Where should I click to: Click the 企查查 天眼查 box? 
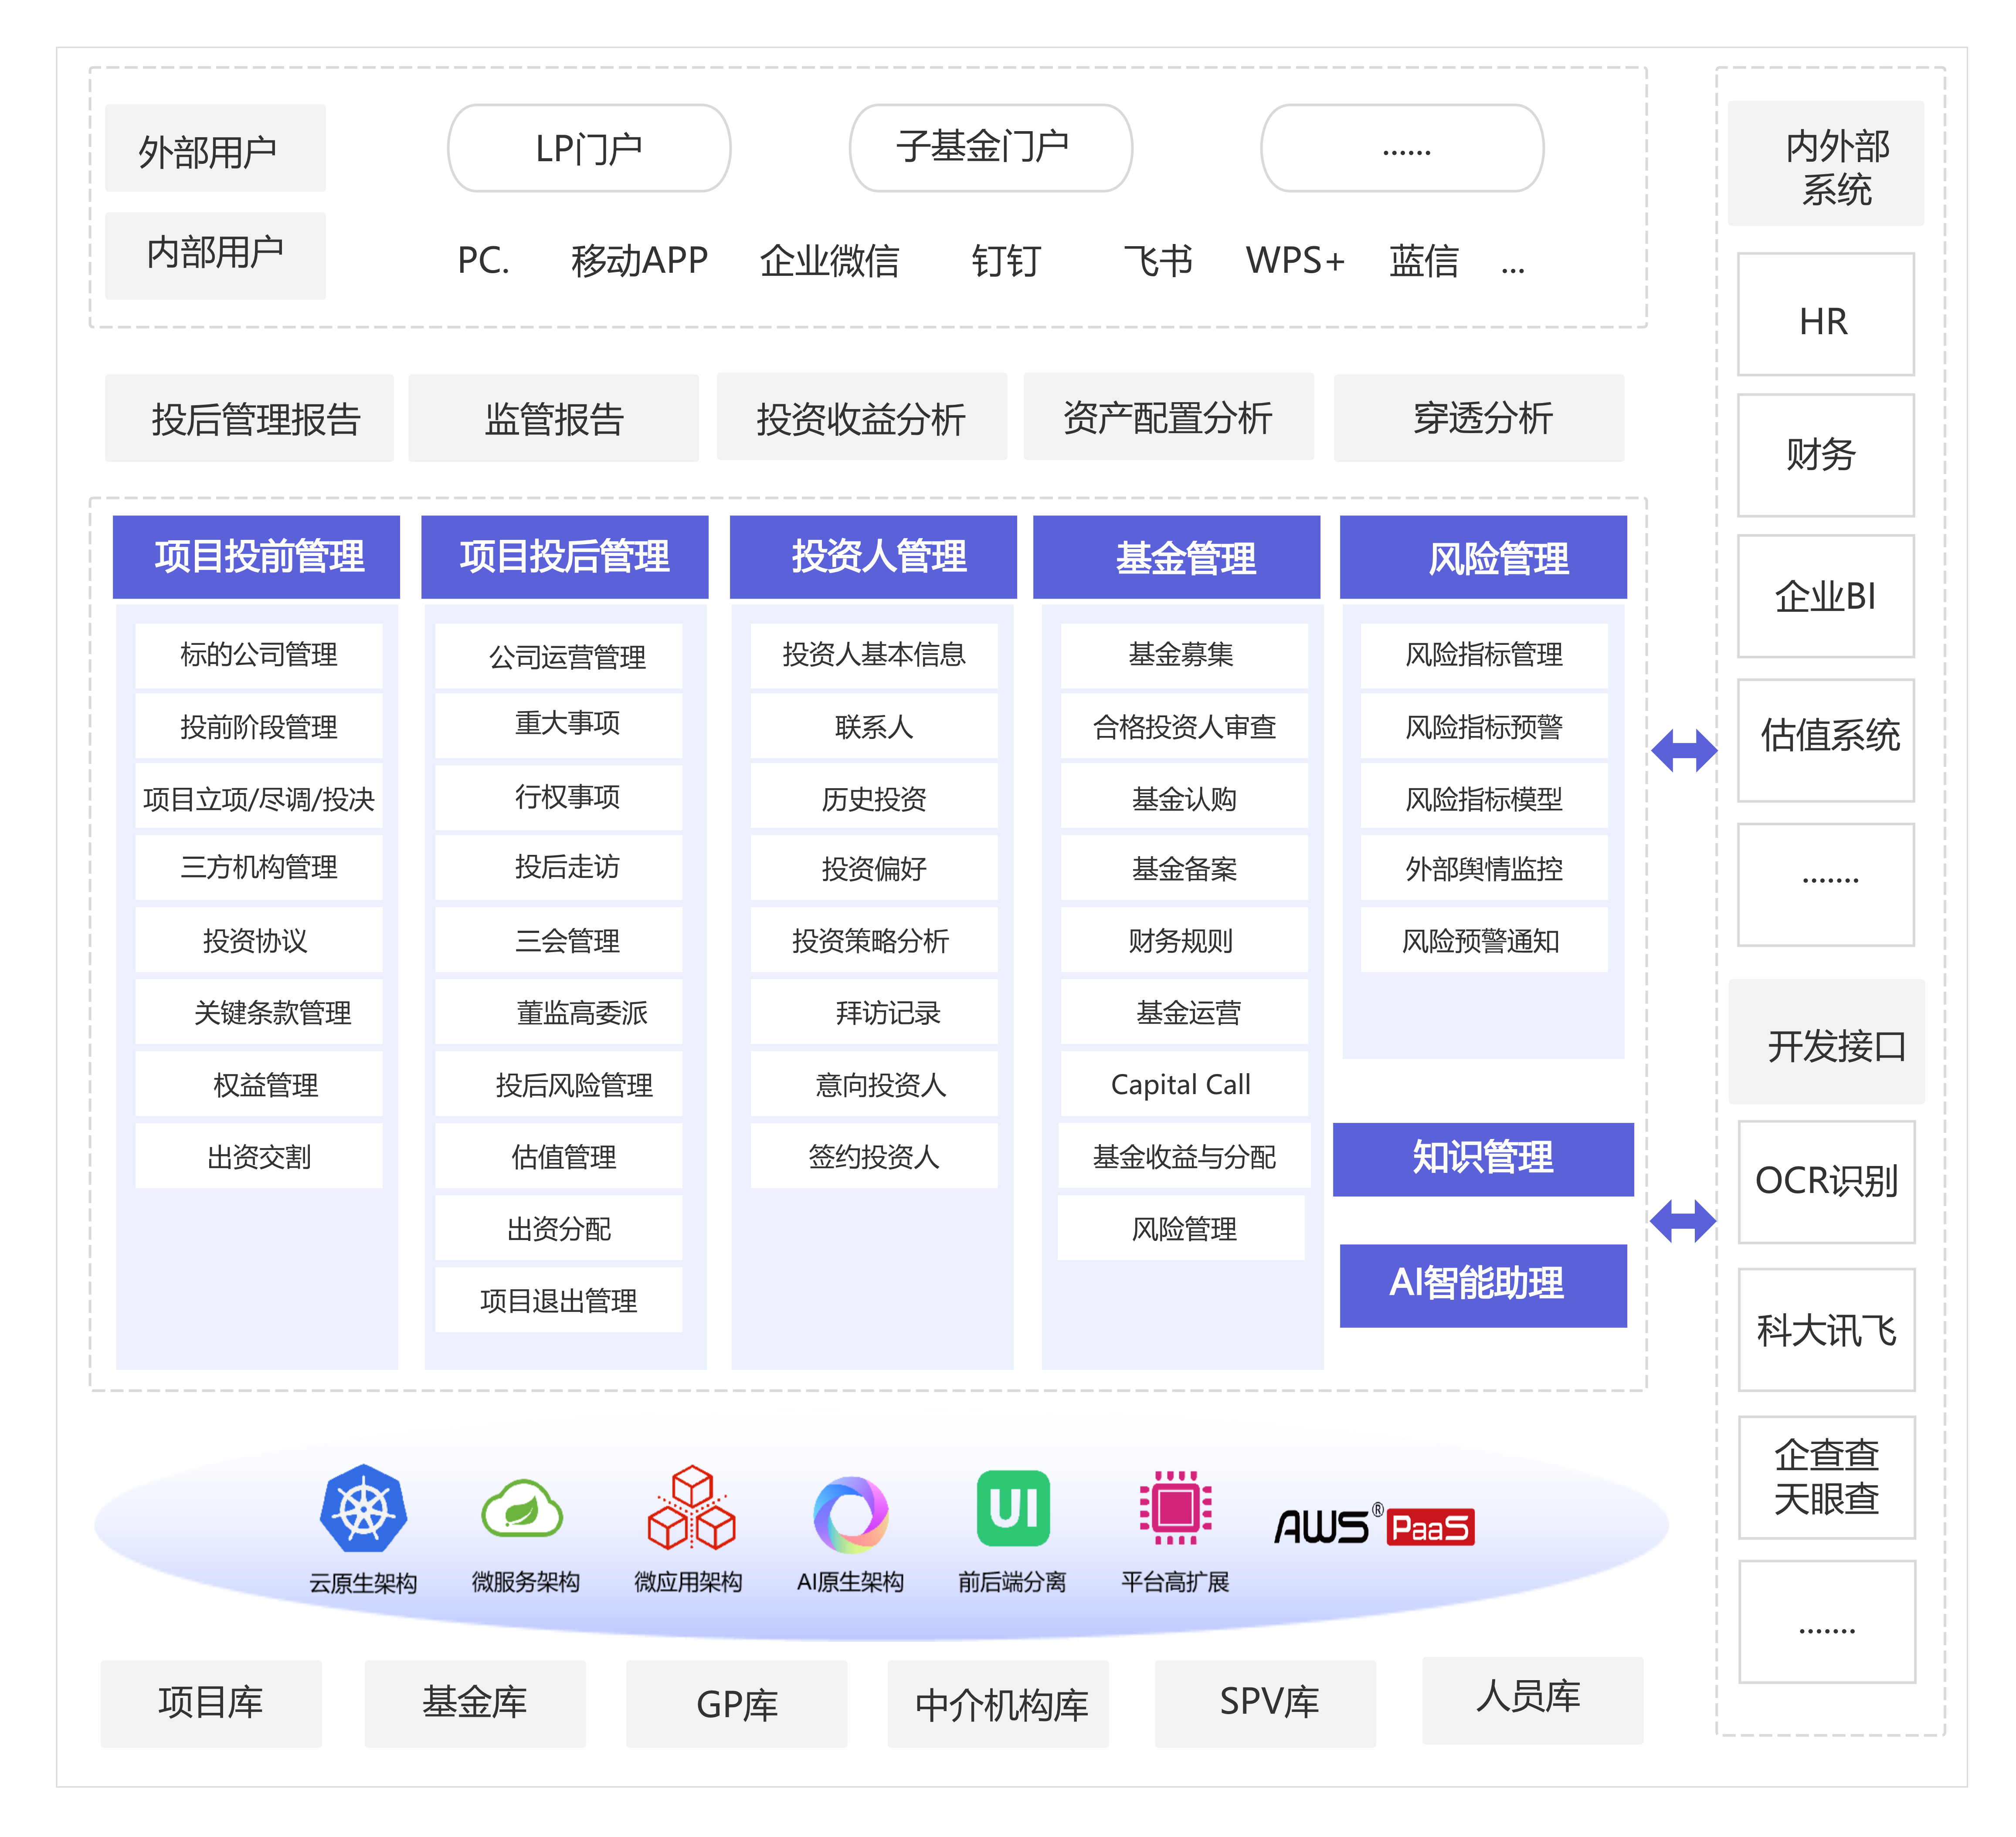point(1826,1477)
